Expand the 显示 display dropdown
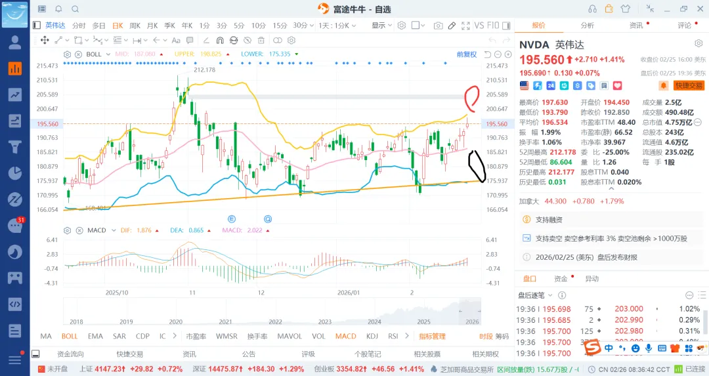Screen dimensions: 709x376 pyautogui.click(x=381, y=26)
